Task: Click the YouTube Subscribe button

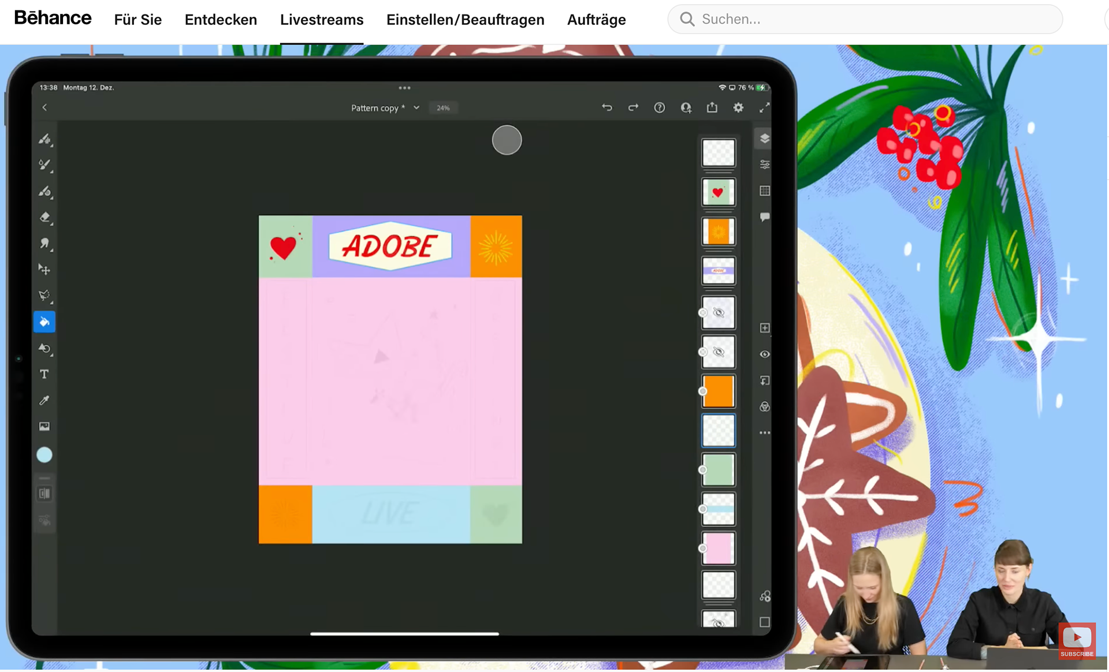Action: pyautogui.click(x=1077, y=641)
